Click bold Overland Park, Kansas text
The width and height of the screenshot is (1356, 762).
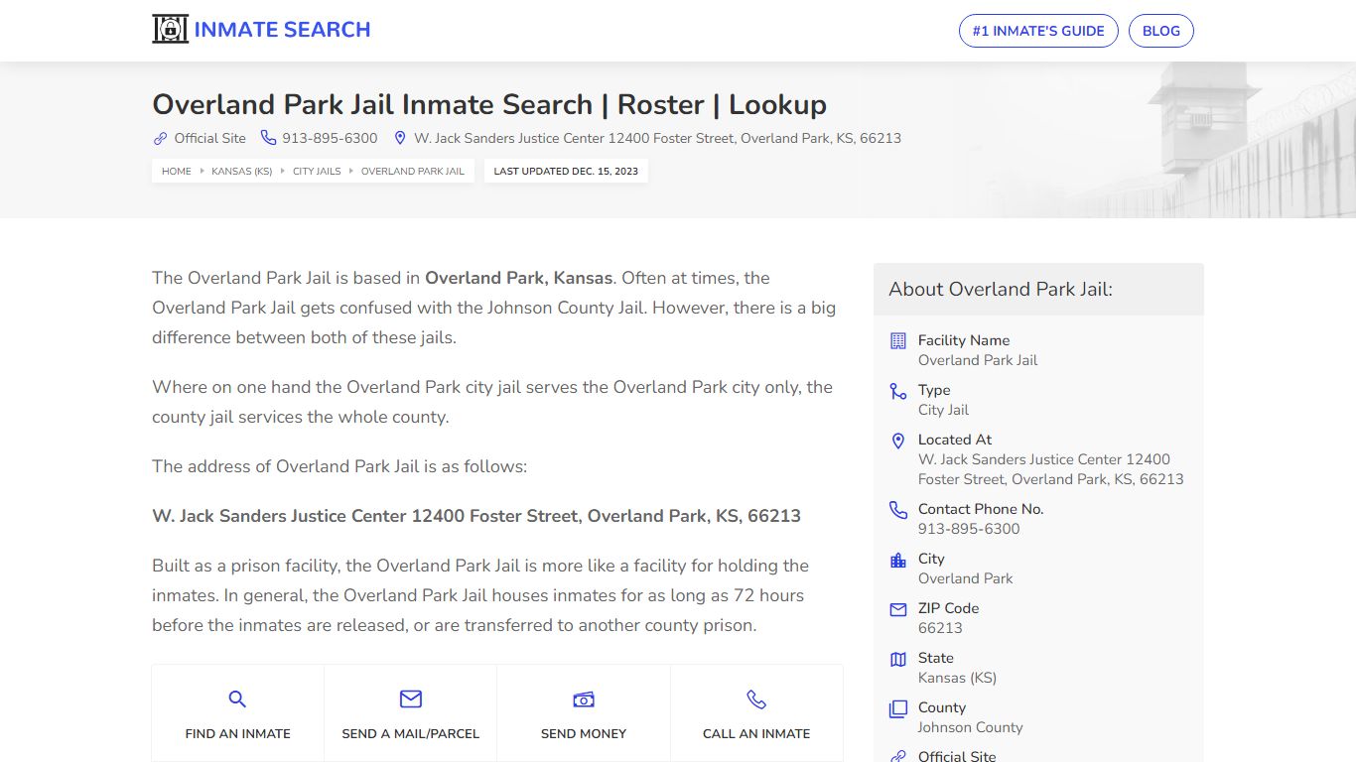click(519, 278)
